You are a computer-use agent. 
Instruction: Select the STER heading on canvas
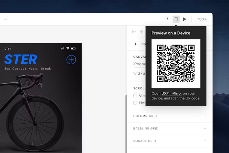pos(21,59)
